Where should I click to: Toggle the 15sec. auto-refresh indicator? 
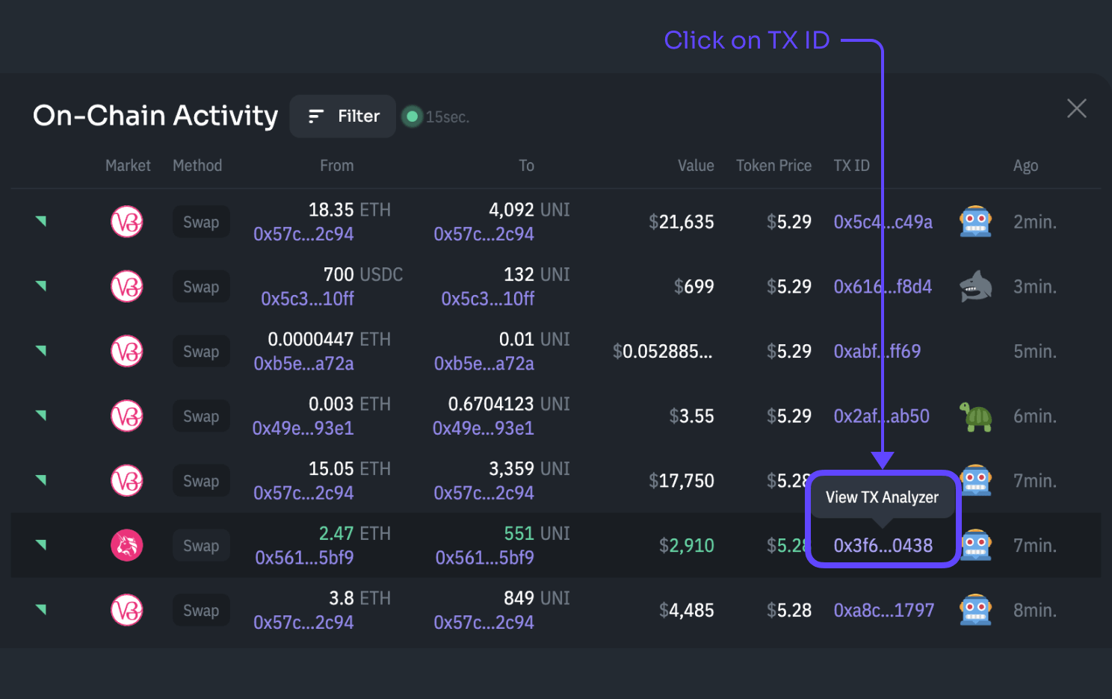click(x=412, y=116)
